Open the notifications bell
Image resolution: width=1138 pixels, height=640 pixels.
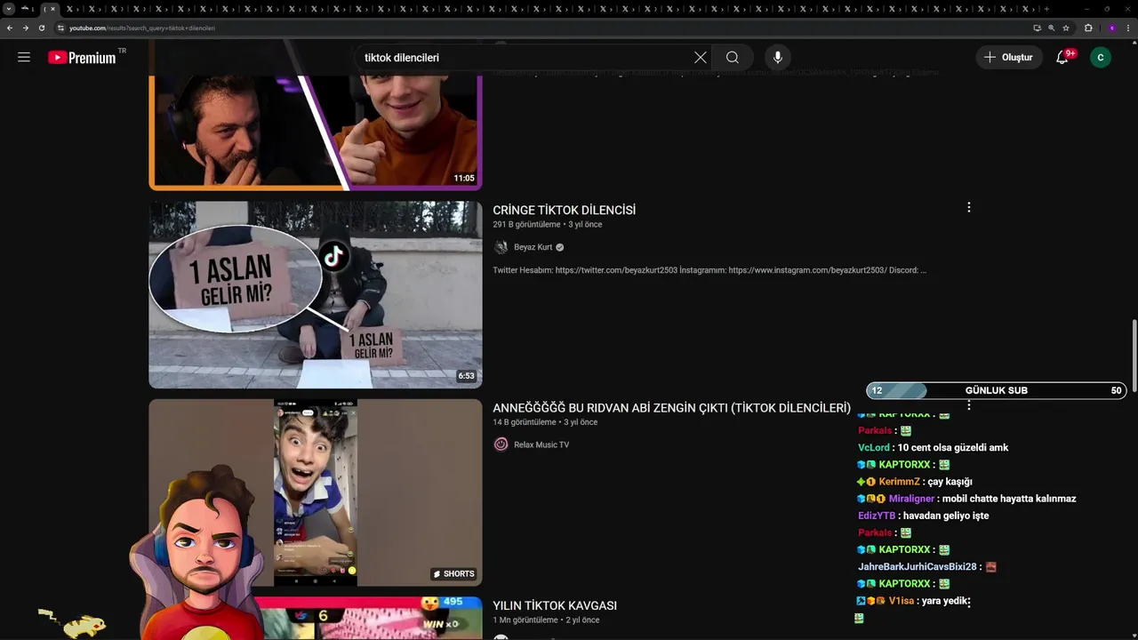(x=1062, y=57)
